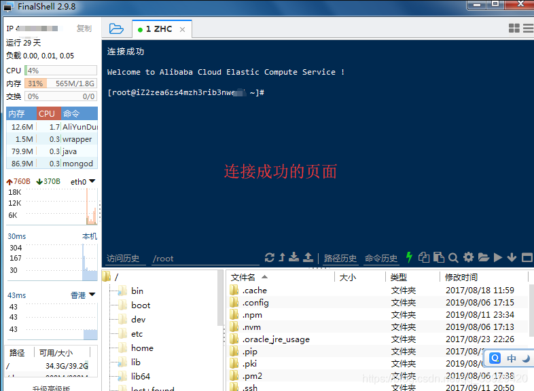Click the search magnifier icon

(x=453, y=258)
